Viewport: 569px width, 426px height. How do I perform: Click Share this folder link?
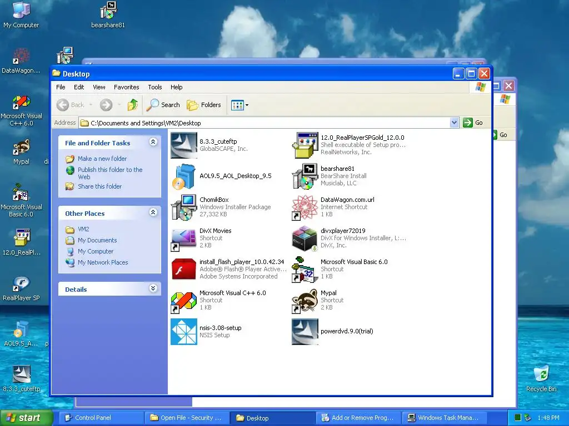click(x=100, y=186)
